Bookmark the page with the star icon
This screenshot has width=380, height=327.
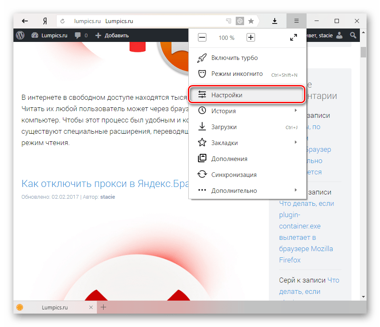point(251,21)
